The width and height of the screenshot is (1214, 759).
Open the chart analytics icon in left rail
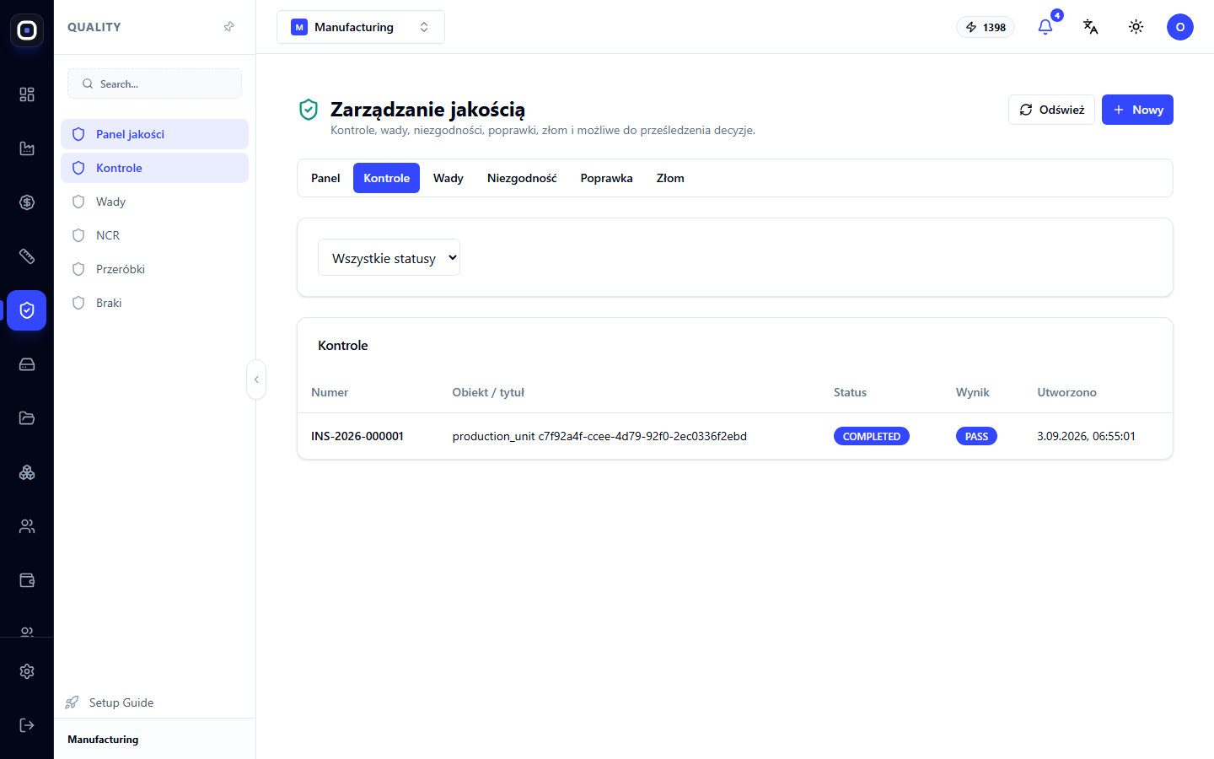pos(27,148)
